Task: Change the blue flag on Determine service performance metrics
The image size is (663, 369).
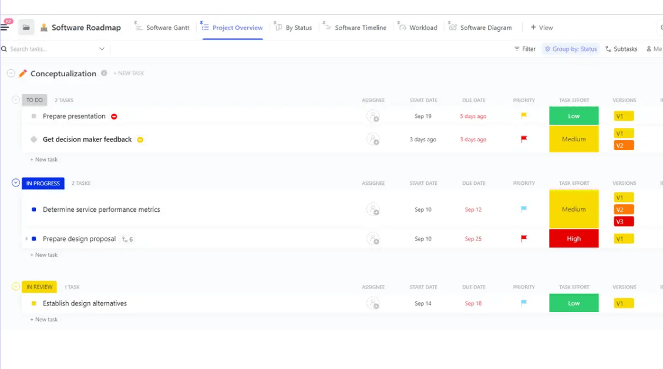Action: 524,209
